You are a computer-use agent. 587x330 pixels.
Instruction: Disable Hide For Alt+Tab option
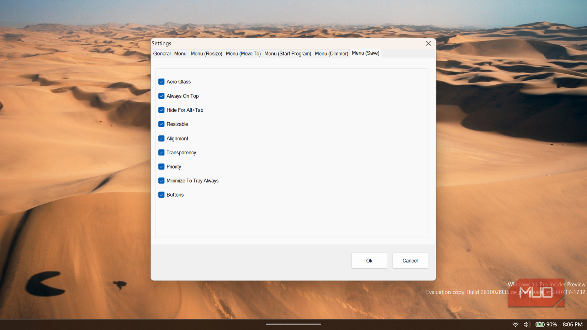click(x=162, y=110)
